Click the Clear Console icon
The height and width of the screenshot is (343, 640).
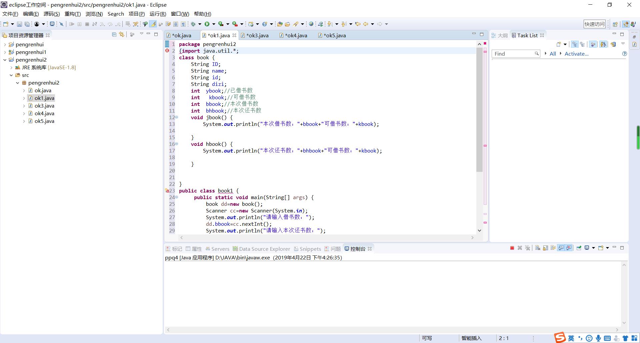tap(538, 248)
